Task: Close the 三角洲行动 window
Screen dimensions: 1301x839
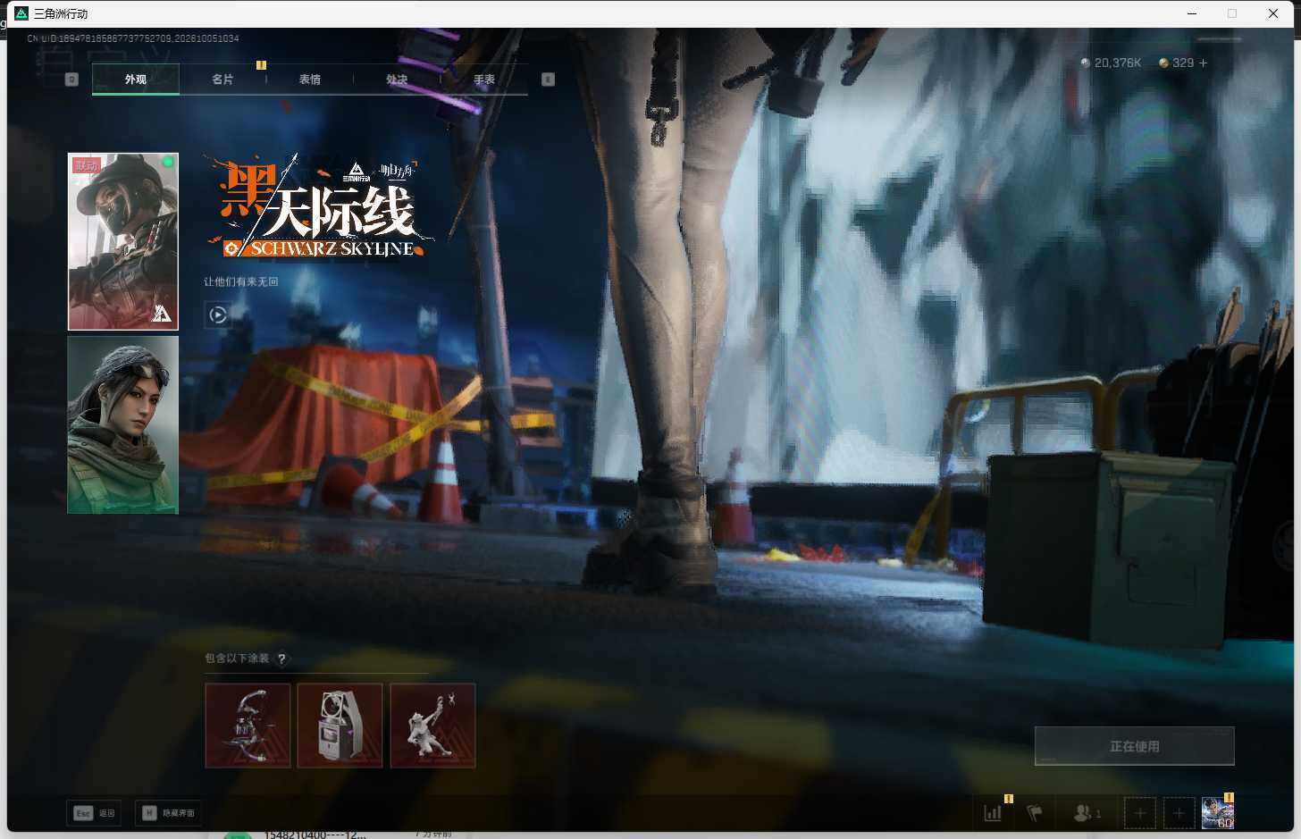Action: point(1273,13)
